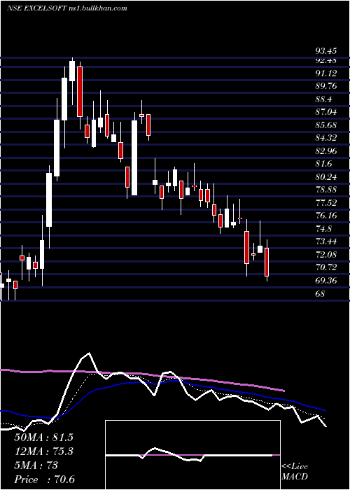Click the 5MA : 73 readout
The width and height of the screenshot is (350, 490).
pyautogui.click(x=36, y=465)
